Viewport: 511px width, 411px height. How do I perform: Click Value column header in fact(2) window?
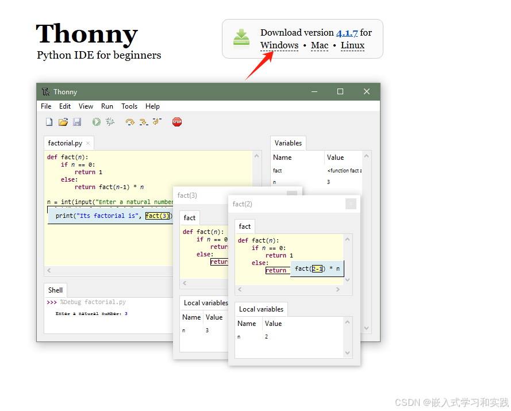coord(303,324)
